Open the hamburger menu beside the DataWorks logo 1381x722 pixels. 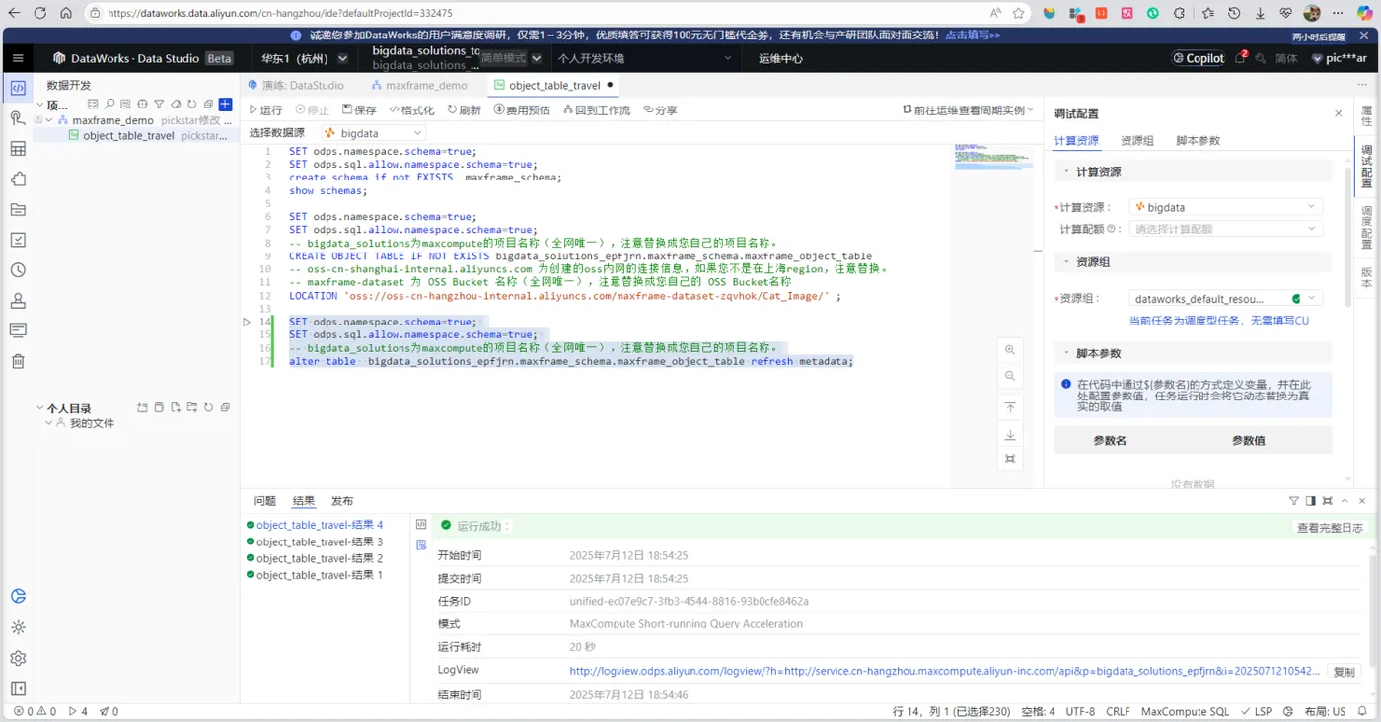click(x=18, y=58)
